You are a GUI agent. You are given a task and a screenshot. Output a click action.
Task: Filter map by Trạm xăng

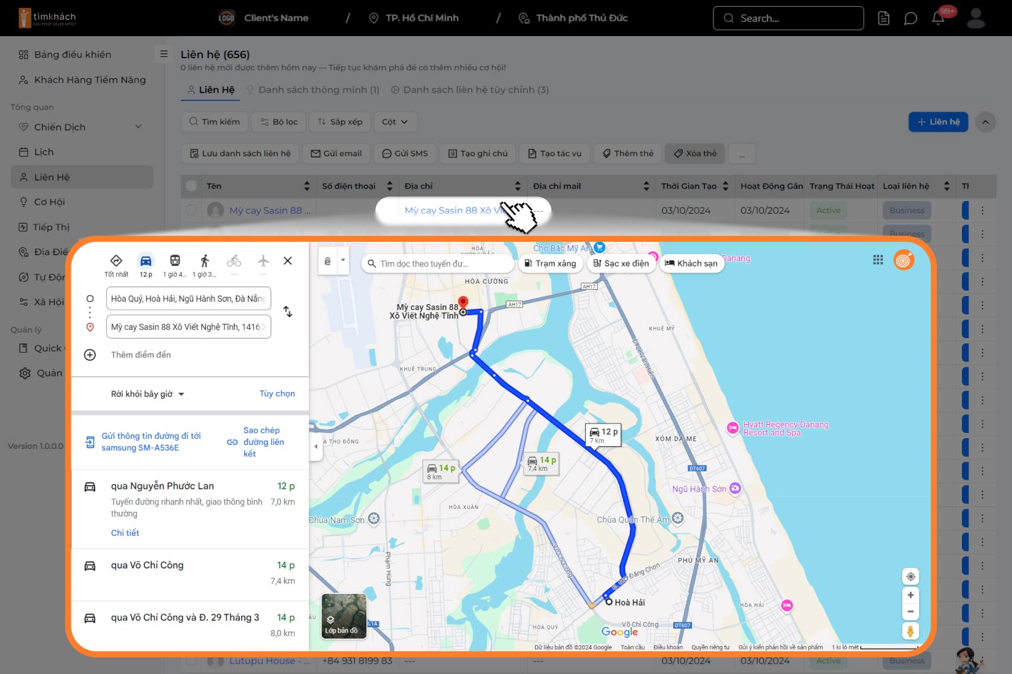pyautogui.click(x=550, y=263)
